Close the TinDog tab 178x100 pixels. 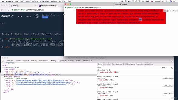[36, 6]
